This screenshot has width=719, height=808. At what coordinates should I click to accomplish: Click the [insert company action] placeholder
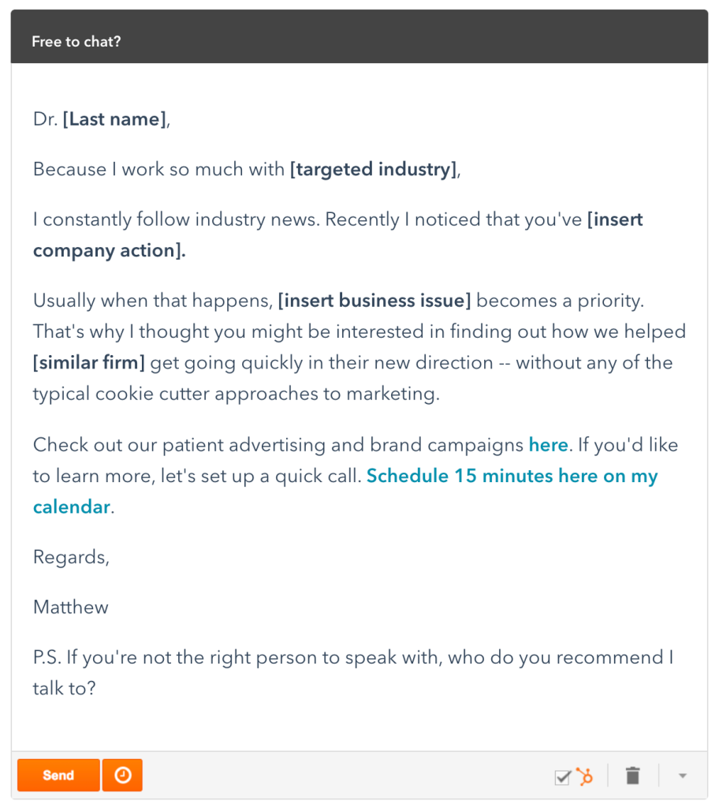tap(109, 251)
